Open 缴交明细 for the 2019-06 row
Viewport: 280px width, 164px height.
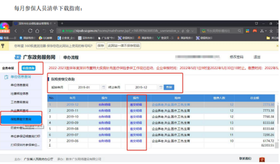click(136, 141)
